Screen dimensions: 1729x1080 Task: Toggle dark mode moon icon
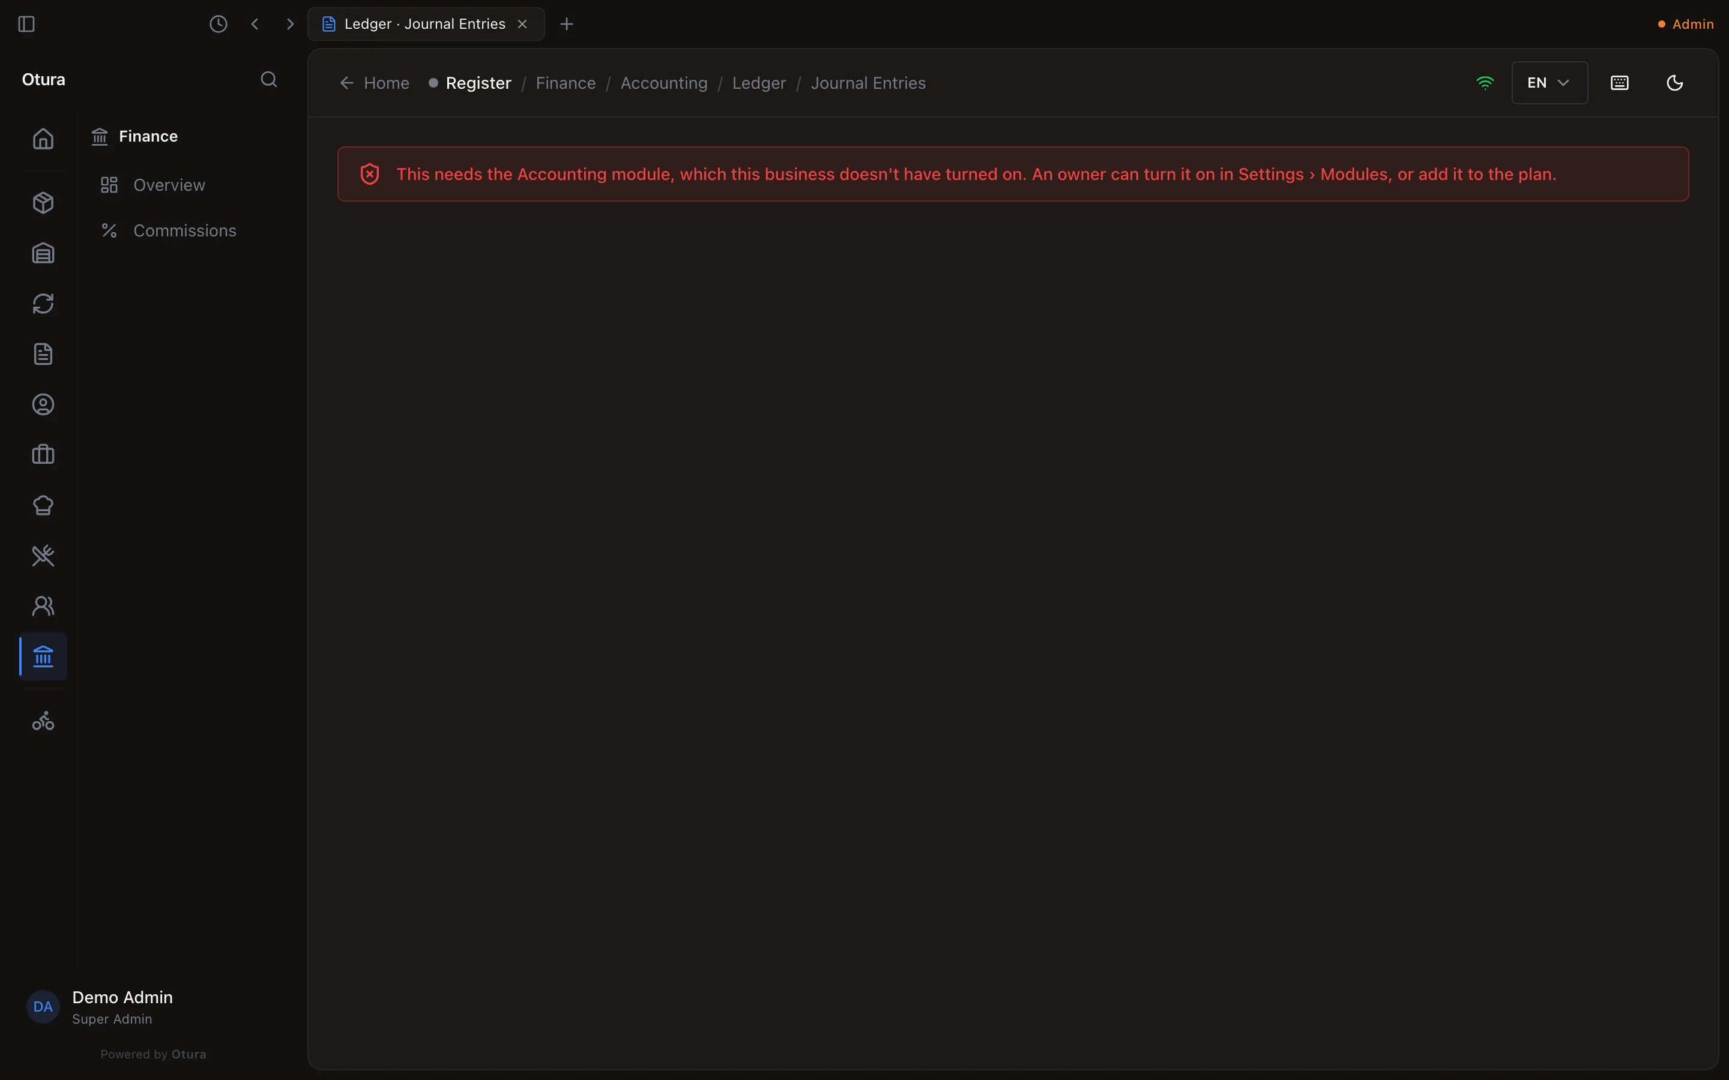pos(1675,83)
